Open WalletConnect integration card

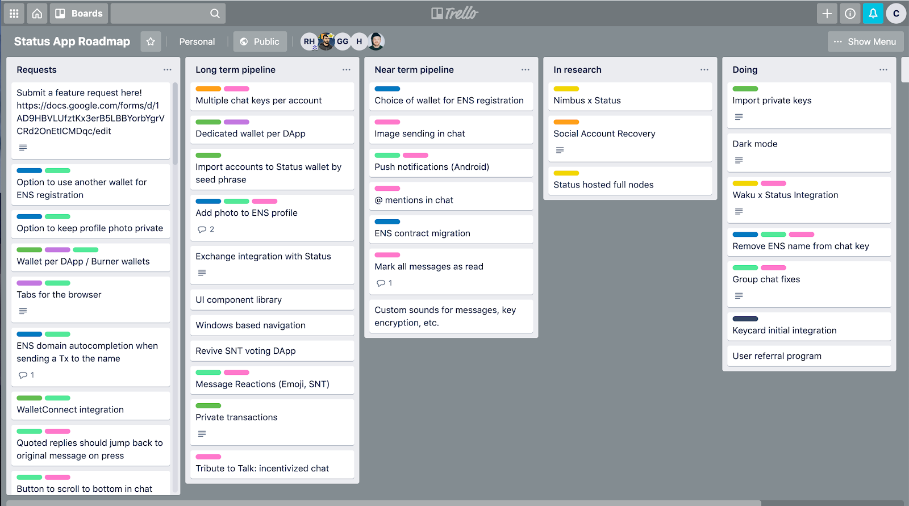pyautogui.click(x=91, y=405)
